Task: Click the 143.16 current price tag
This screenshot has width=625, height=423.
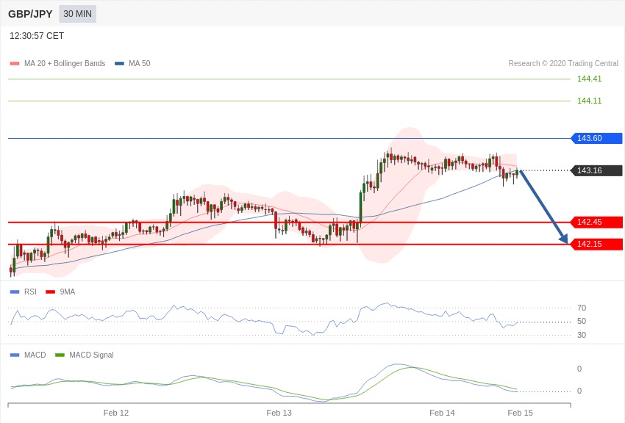Action: pyautogui.click(x=597, y=170)
